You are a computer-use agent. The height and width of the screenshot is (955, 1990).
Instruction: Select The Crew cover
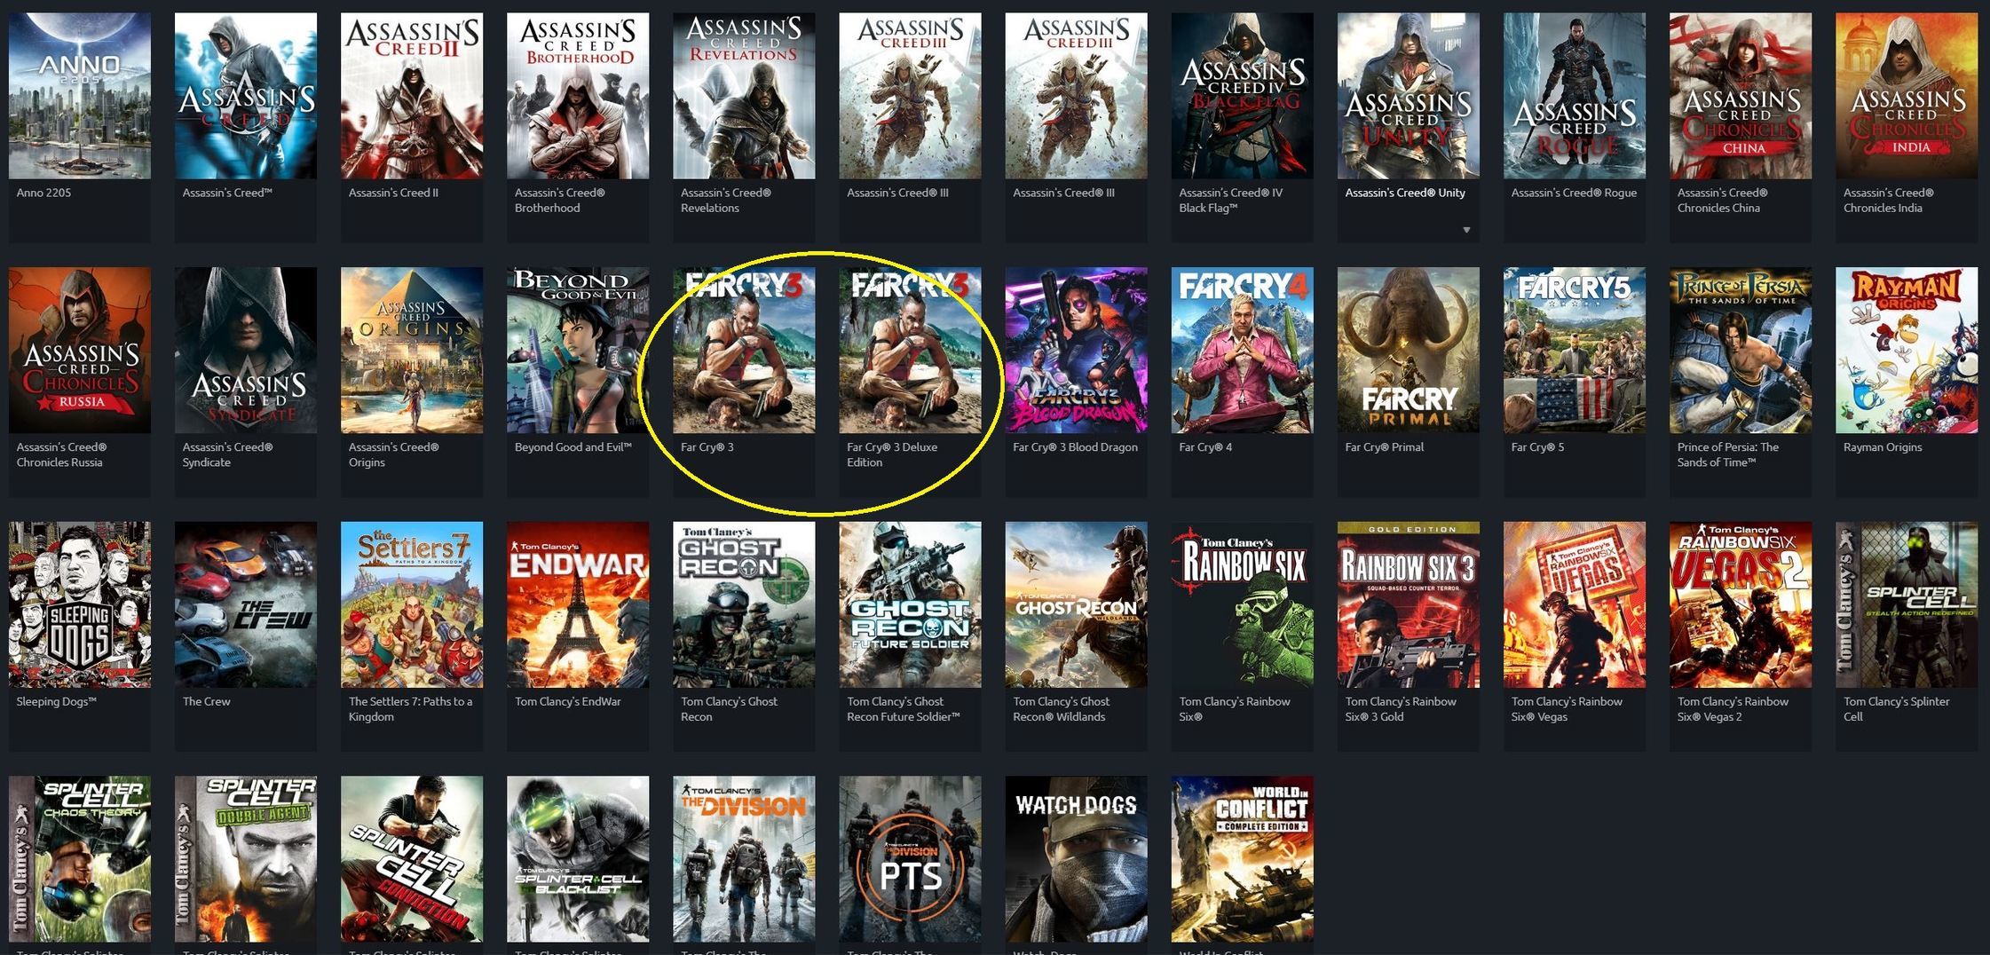coord(246,604)
